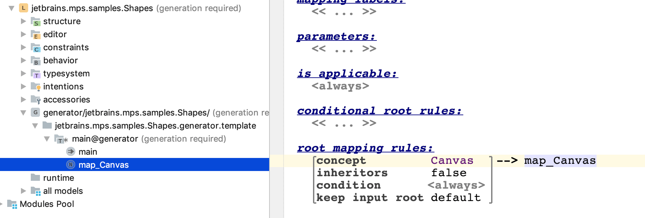This screenshot has height=218, width=645.
Task: Click the all models folder icon
Action: point(35,191)
